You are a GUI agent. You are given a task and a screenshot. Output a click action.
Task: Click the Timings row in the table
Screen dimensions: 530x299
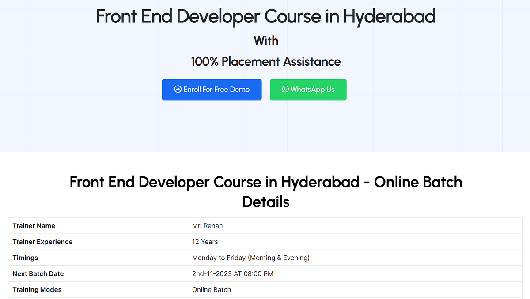click(x=25, y=258)
